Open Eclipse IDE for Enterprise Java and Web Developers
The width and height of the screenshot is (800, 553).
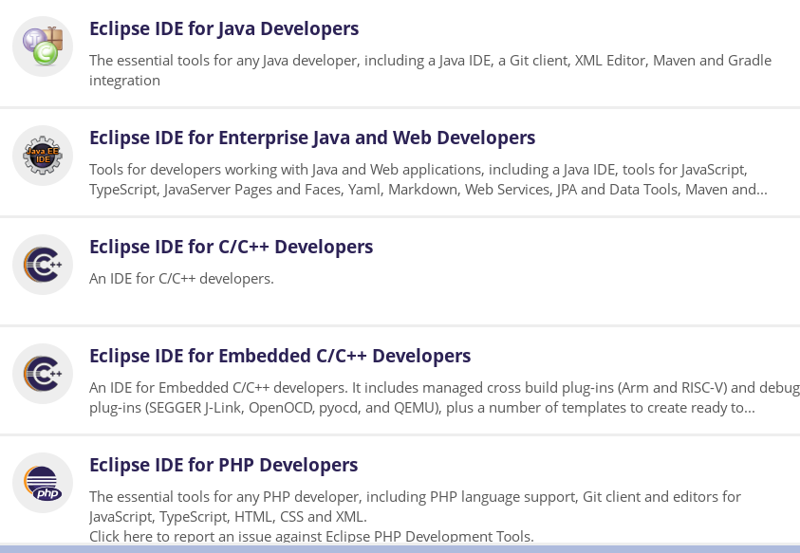[x=312, y=138]
